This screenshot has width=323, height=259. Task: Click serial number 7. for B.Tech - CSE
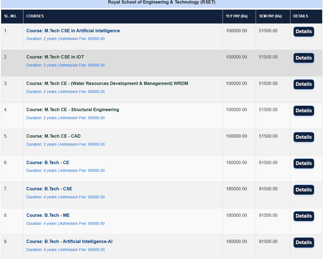coord(6,189)
